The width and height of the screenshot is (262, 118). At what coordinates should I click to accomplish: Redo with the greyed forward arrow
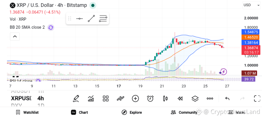242,99
